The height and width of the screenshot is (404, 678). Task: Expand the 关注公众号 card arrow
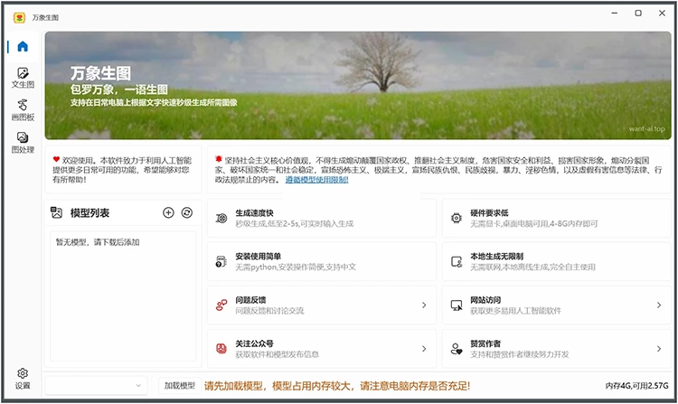point(423,348)
